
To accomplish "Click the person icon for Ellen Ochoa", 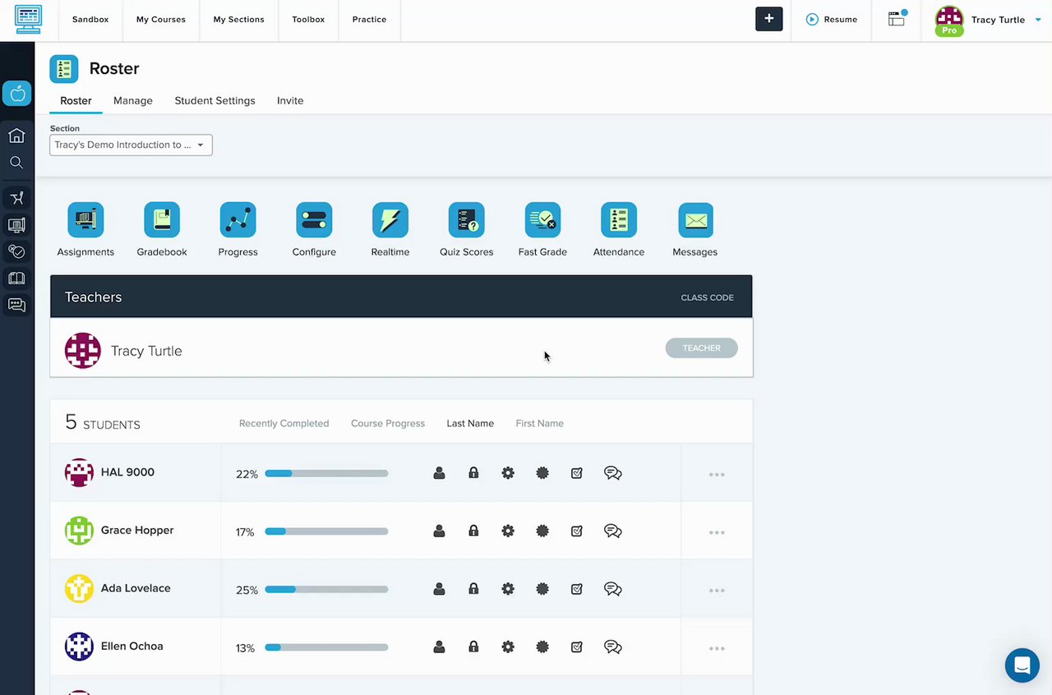I will coord(439,647).
